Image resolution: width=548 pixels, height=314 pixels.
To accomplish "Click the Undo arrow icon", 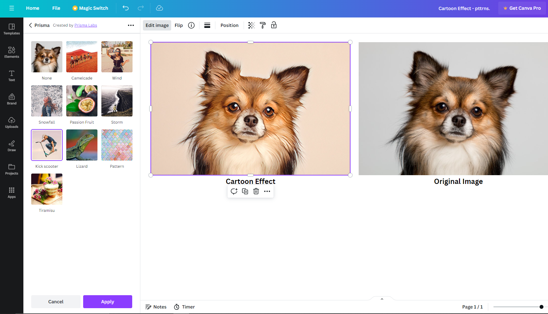I will tap(126, 8).
